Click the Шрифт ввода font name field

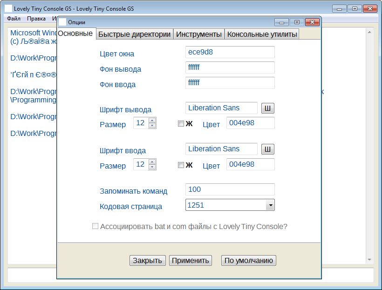pos(221,149)
